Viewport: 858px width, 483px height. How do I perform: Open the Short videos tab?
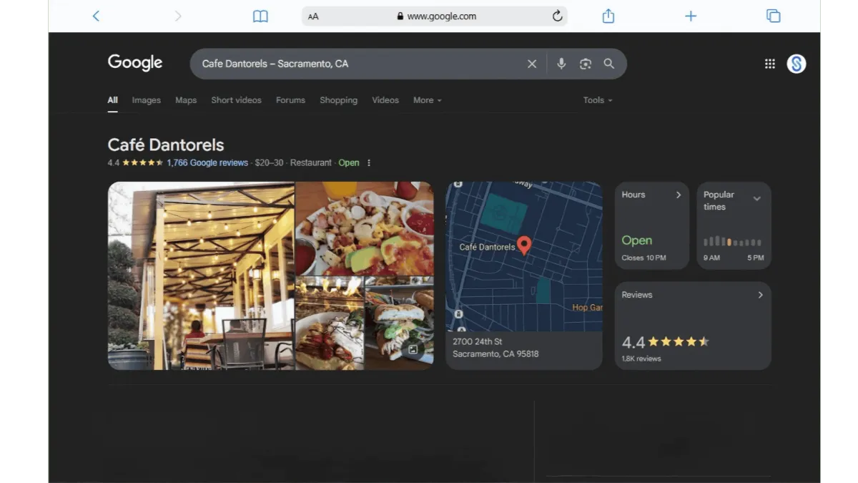[x=236, y=100]
